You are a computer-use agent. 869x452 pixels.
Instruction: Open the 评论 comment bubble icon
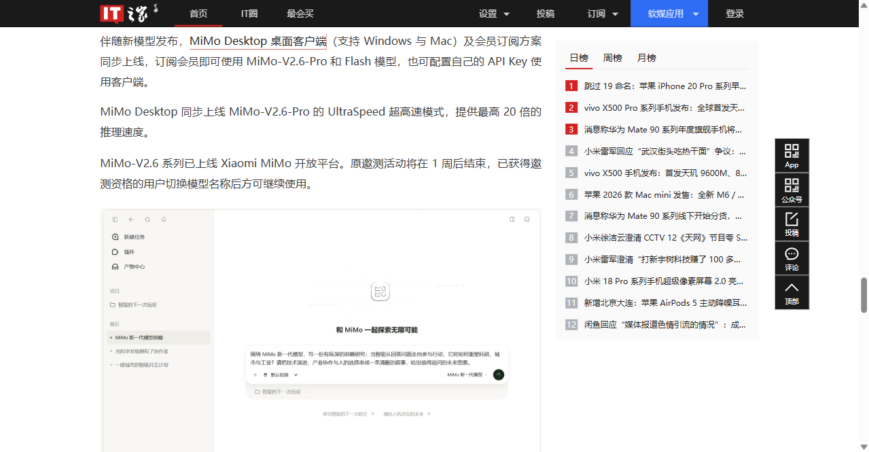(x=792, y=258)
